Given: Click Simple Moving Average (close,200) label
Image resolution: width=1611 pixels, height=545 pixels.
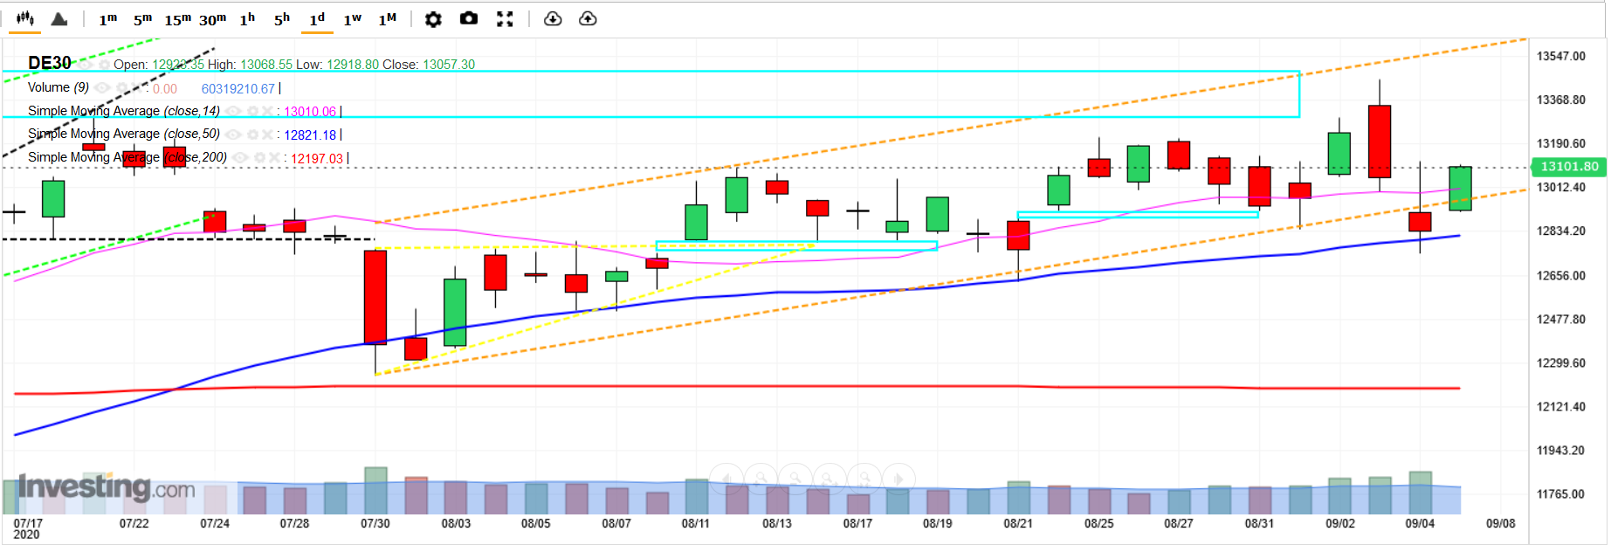Looking at the screenshot, I should pyautogui.click(x=127, y=157).
